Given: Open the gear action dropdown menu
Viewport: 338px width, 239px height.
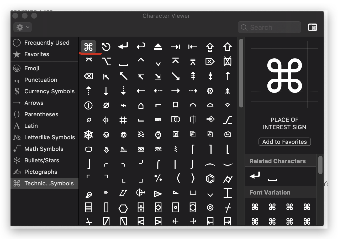Looking at the screenshot, I should 23,27.
